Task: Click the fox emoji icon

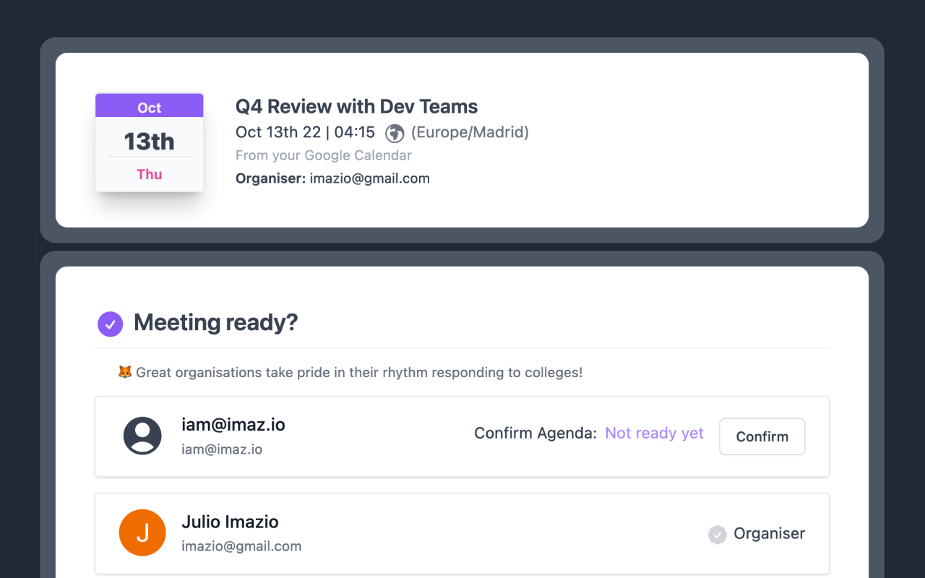Action: (x=125, y=372)
